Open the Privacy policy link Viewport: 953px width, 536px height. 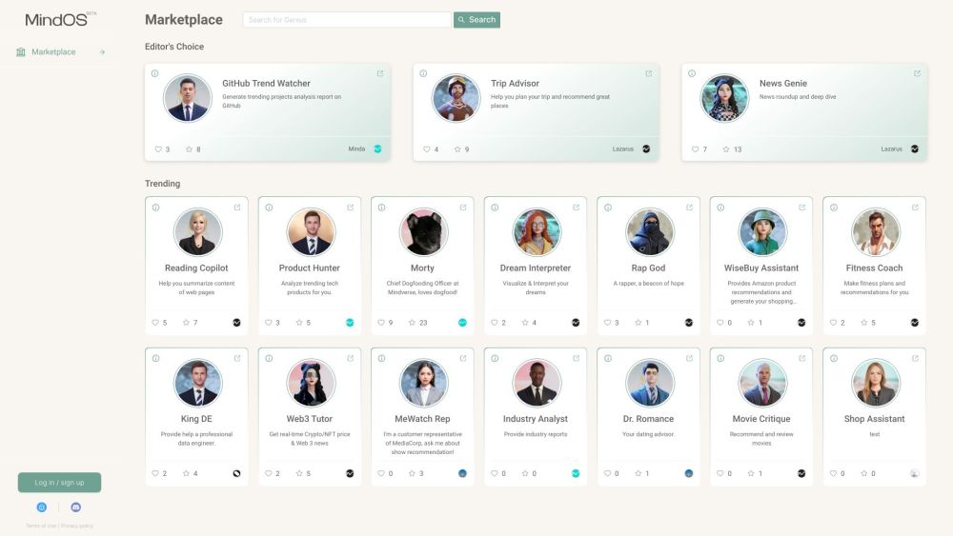coord(77,526)
